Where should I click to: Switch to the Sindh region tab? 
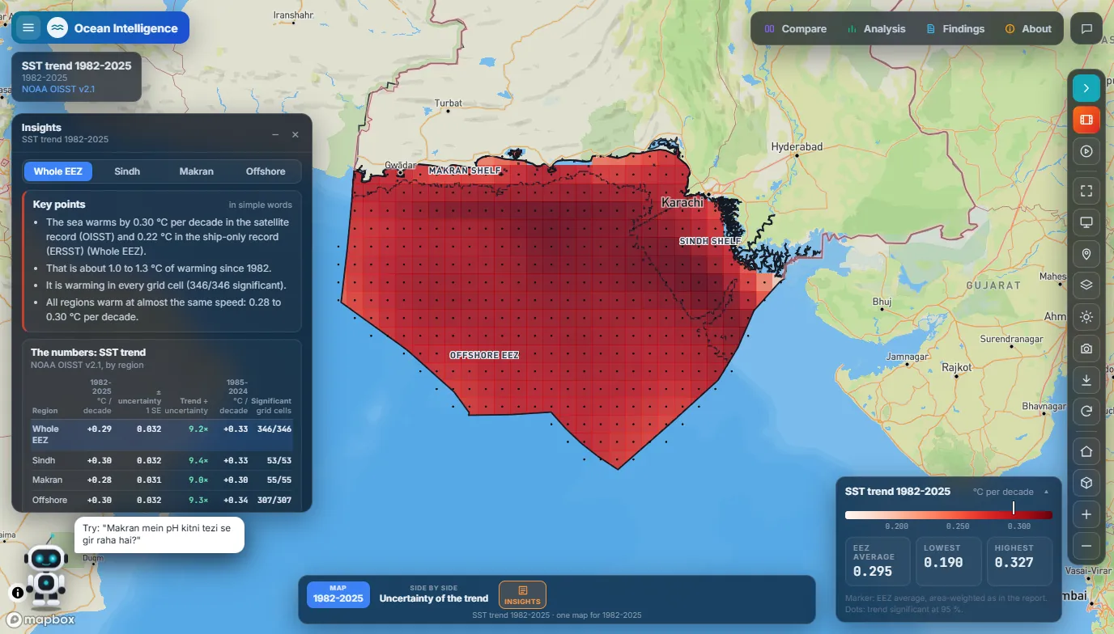tap(127, 171)
